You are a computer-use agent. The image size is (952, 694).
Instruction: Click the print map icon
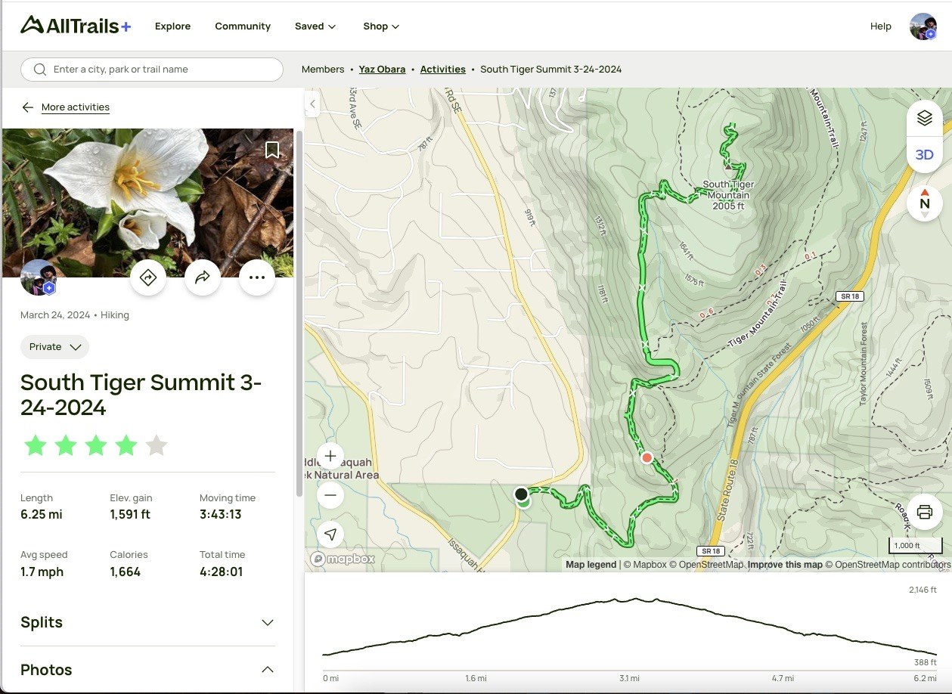click(924, 512)
